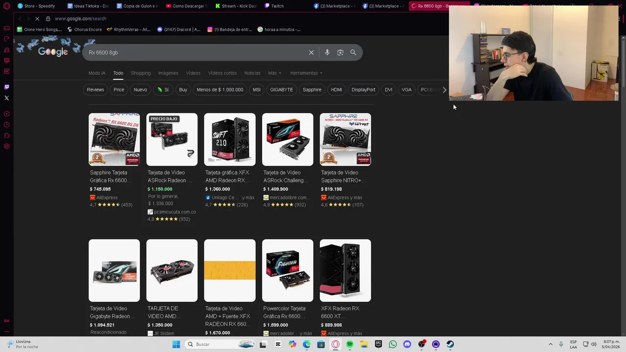Select the Videos cortos search tab
Image resolution: width=626 pixels, height=352 pixels.
point(223,73)
